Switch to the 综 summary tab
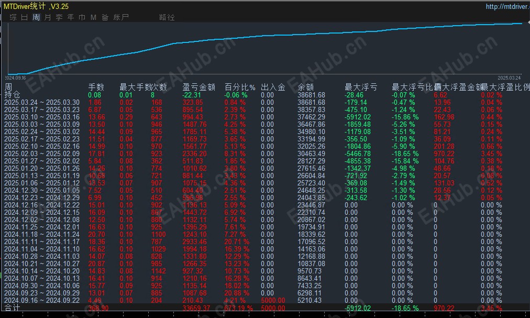The height and width of the screenshot is (318, 530). coord(13,17)
